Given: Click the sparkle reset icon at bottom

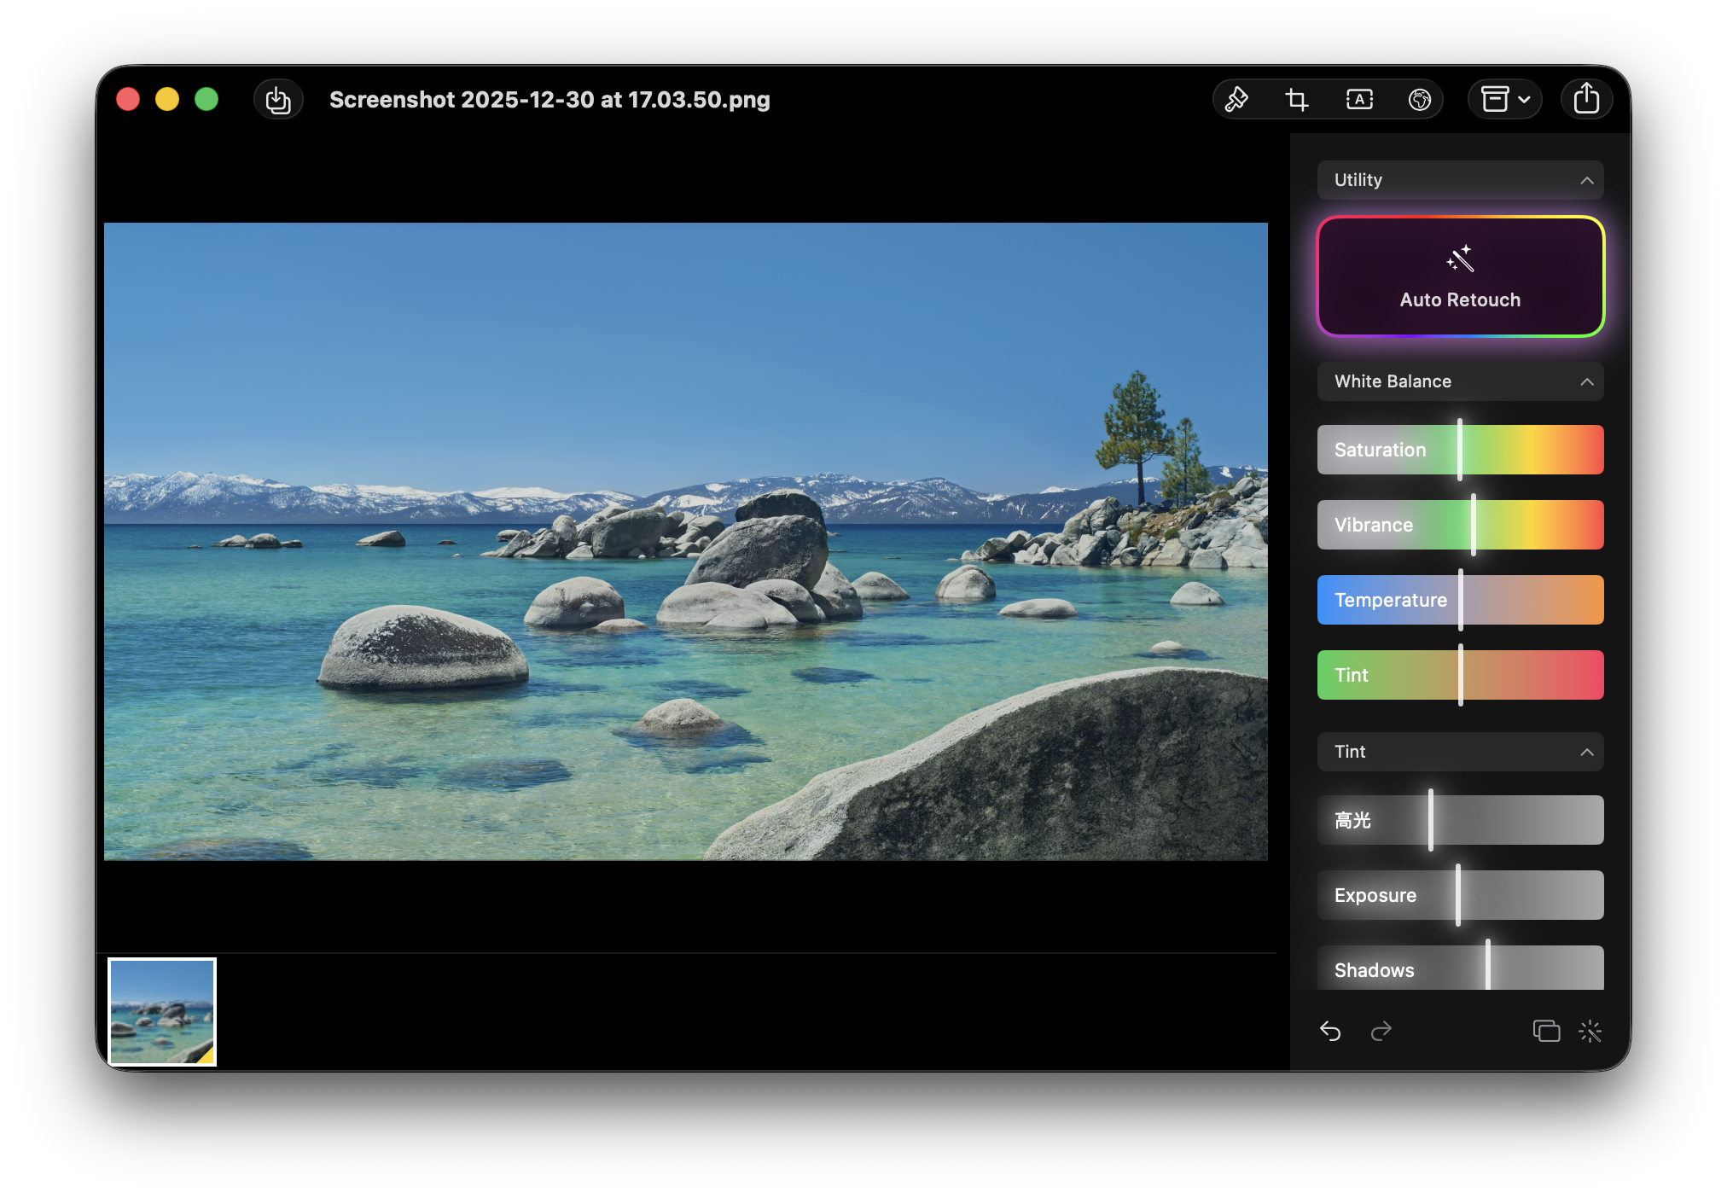Looking at the screenshot, I should (x=1590, y=1032).
